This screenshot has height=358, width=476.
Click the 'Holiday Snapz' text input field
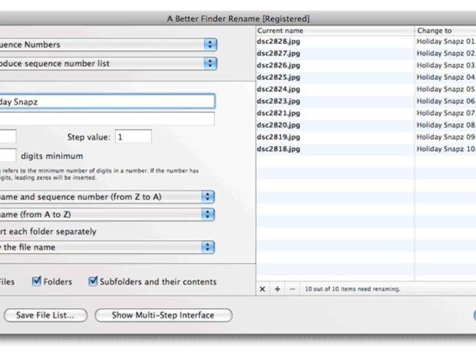click(107, 102)
